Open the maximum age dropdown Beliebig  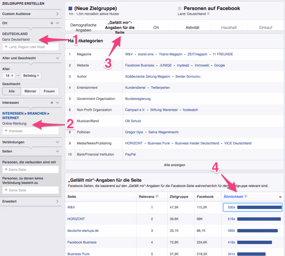tap(31, 75)
